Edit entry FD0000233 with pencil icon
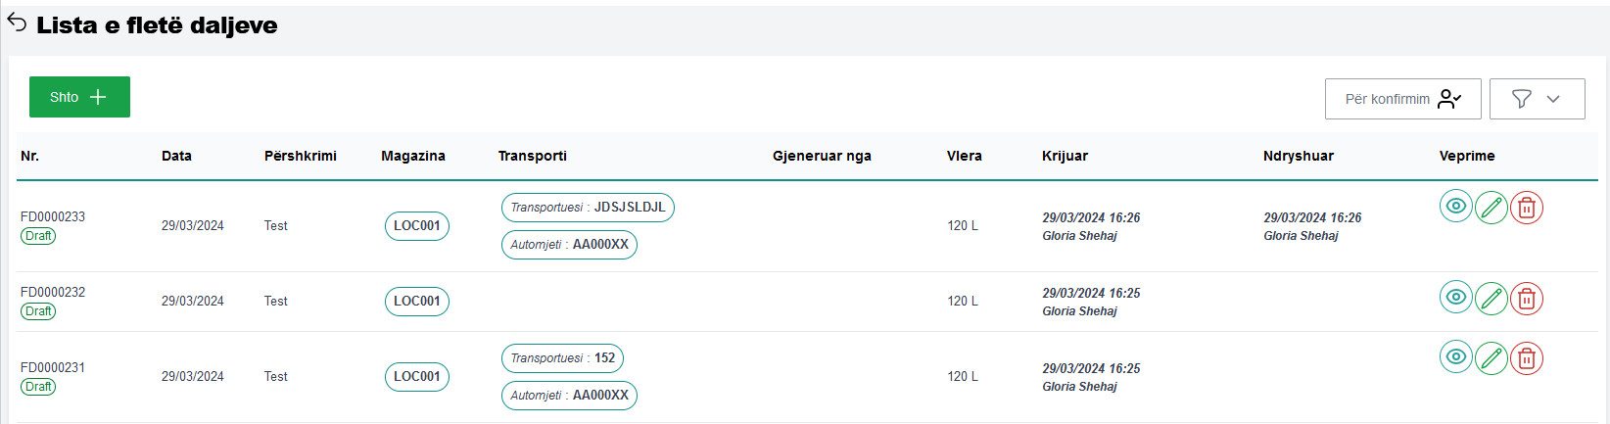Screen dimensions: 1610x424 click(1491, 208)
